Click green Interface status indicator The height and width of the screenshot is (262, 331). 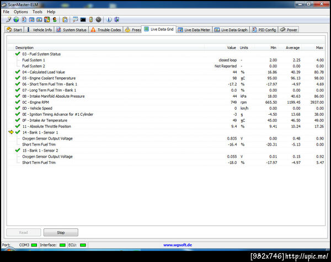[x=62, y=245]
